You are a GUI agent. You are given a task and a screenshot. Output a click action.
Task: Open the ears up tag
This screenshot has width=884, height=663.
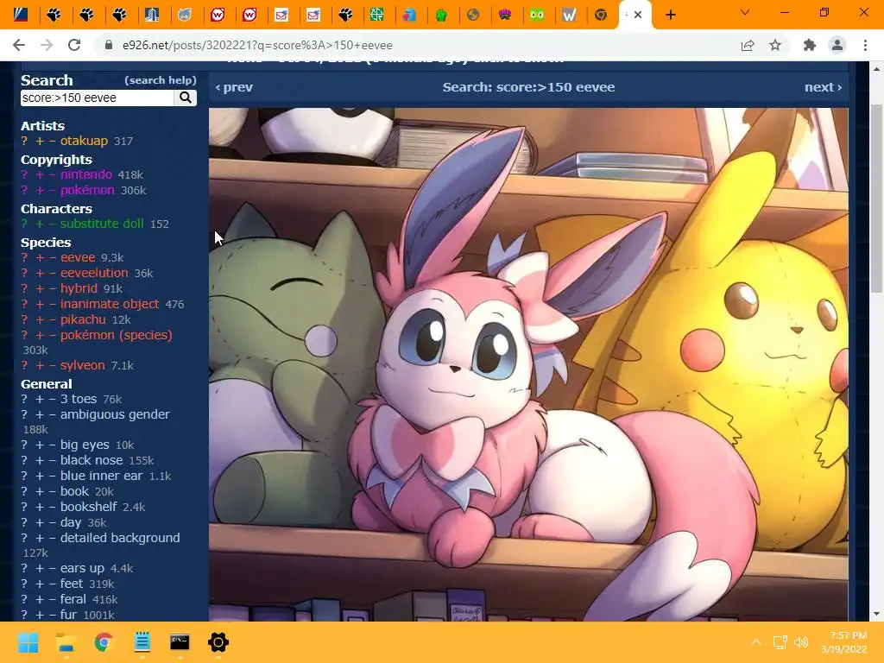82,568
